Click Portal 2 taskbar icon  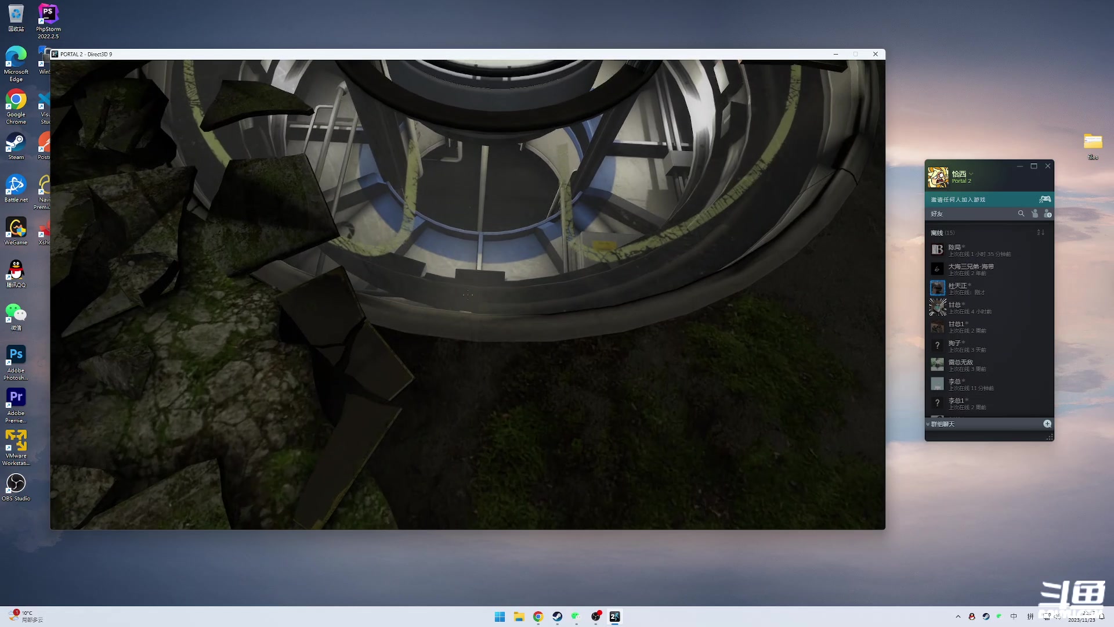pos(615,617)
